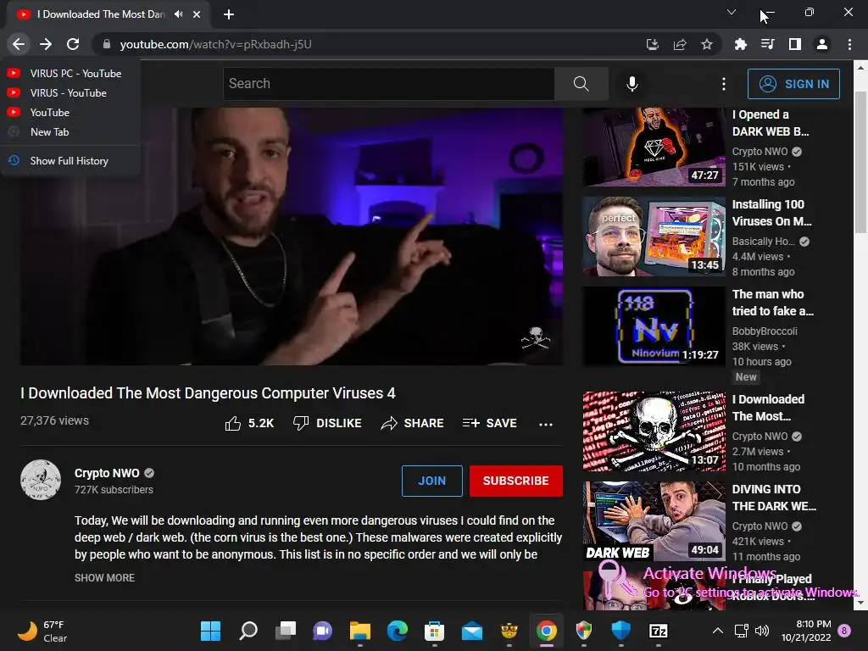868x651 pixels.
Task: Click the browser forward arrow button
Action: 46,44
